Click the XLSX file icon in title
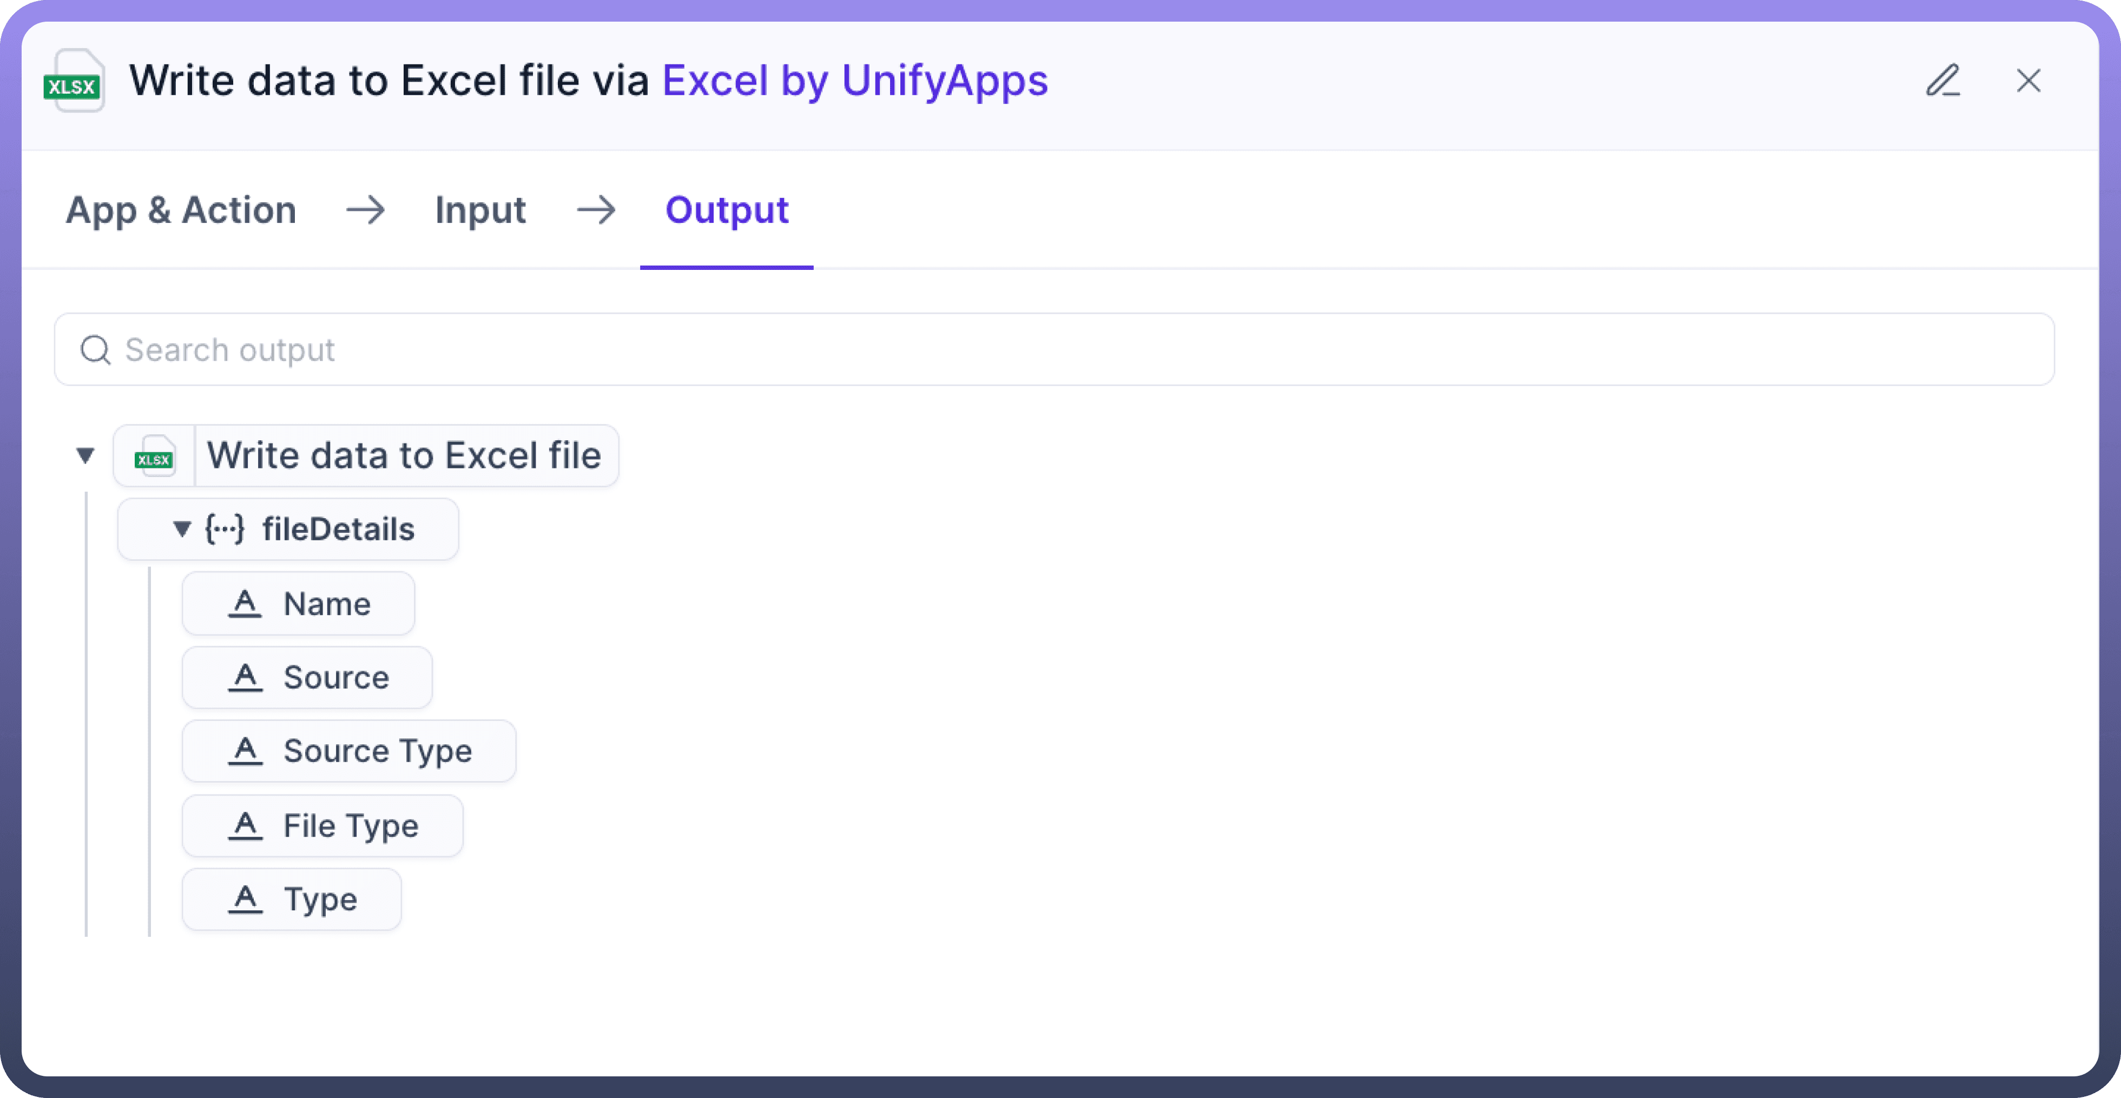Viewport: 2121px width, 1098px height. (x=73, y=82)
